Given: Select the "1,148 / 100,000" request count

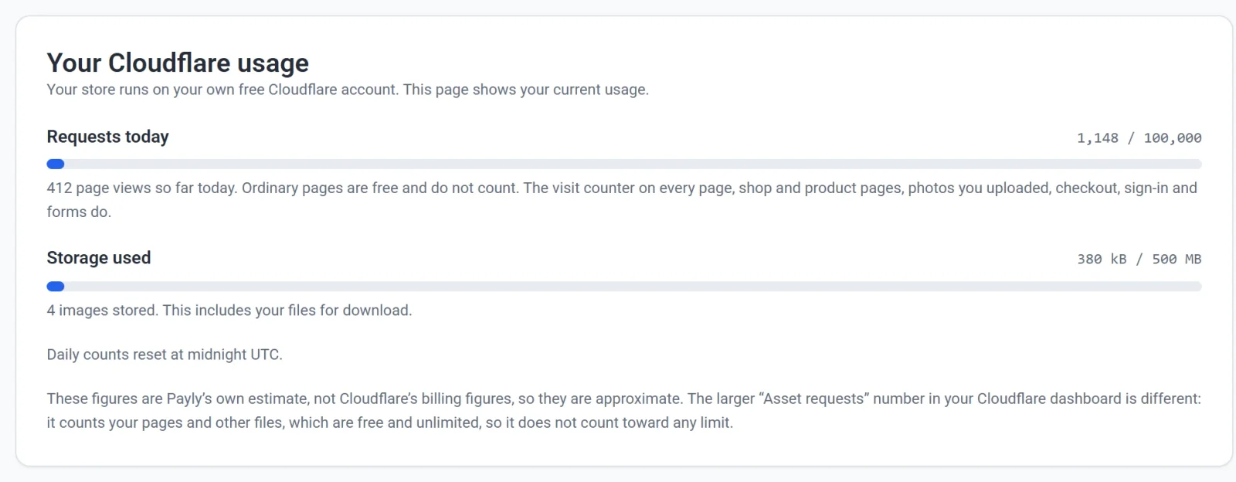Looking at the screenshot, I should click(1139, 138).
